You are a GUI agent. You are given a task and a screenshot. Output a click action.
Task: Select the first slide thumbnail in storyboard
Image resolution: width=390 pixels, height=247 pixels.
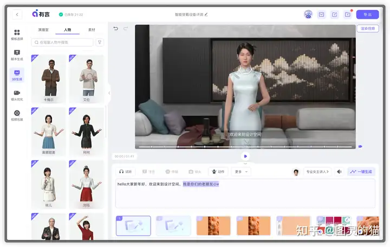pyautogui.click(x=133, y=226)
